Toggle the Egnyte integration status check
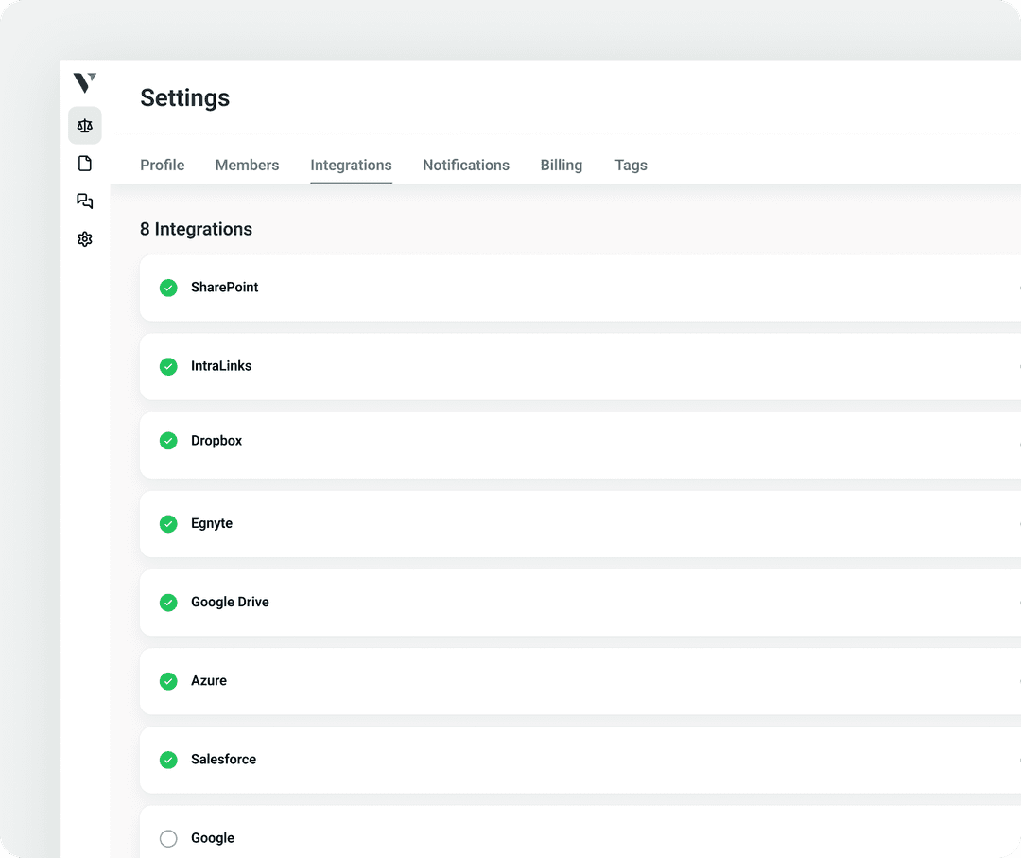The image size is (1021, 858). point(168,523)
